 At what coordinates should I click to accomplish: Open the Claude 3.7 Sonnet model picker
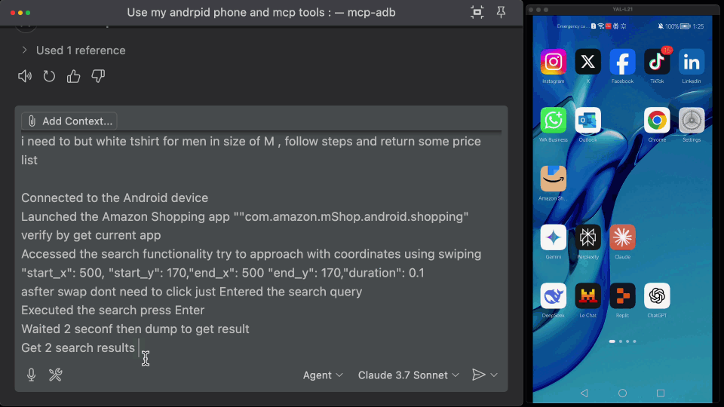click(408, 375)
